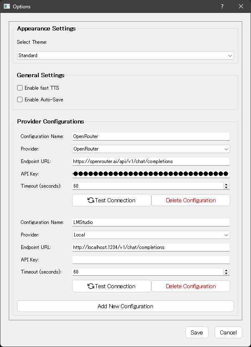Test Connection for the LMStudio configuration
Screen dimensions: 251x347
(x=111, y=286)
